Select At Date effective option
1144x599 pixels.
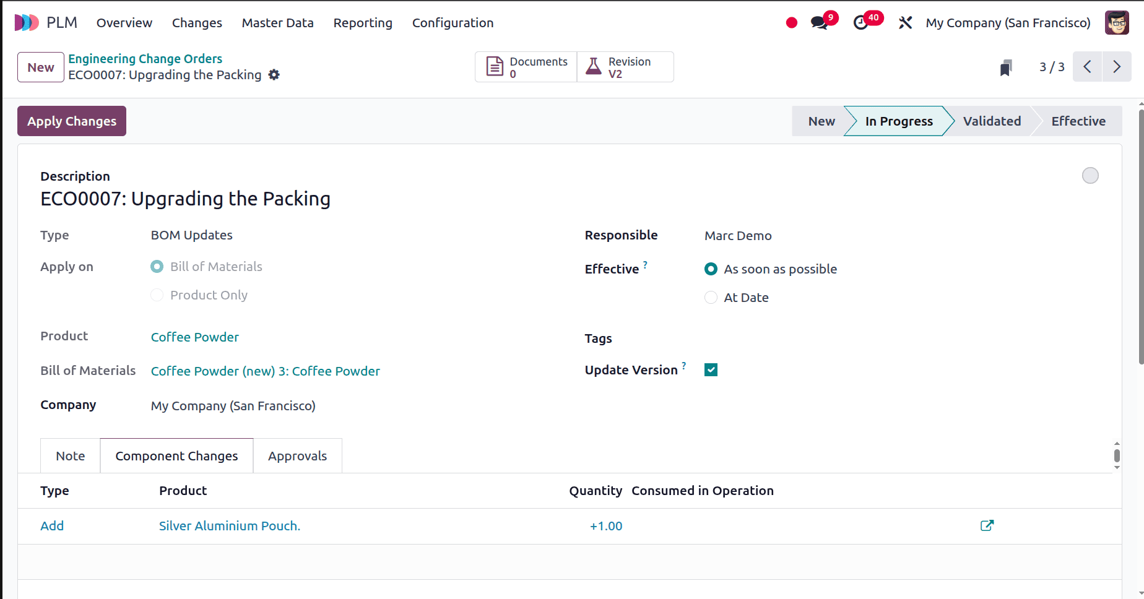[x=711, y=298]
